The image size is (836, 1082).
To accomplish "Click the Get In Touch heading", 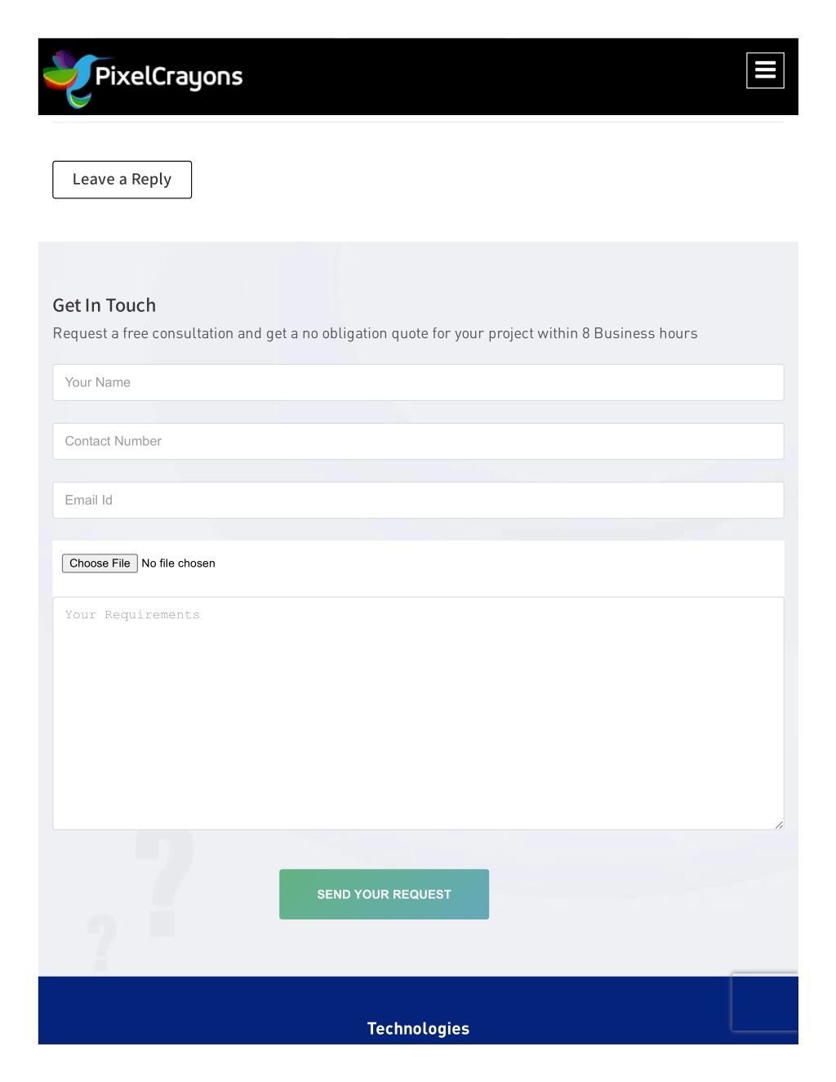I will click(104, 305).
